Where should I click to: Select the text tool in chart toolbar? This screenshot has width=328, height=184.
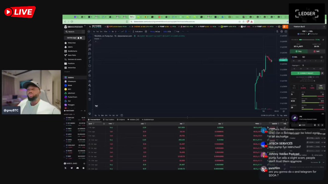pyautogui.click(x=90, y=62)
